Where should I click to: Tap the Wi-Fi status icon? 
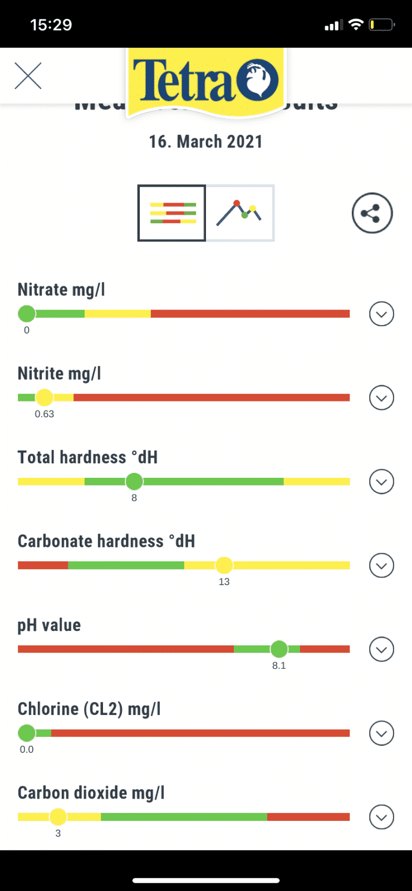pos(355,25)
